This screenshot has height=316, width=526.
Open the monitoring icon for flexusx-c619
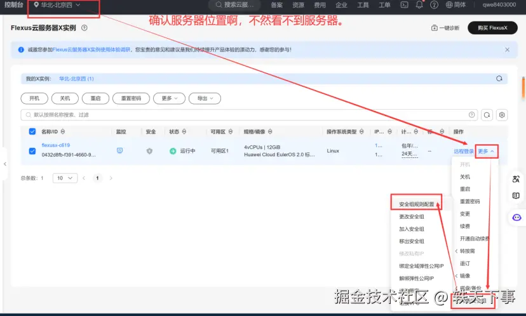coord(120,150)
